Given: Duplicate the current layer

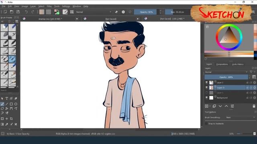Looking at the screenshot, I should tap(214, 106).
